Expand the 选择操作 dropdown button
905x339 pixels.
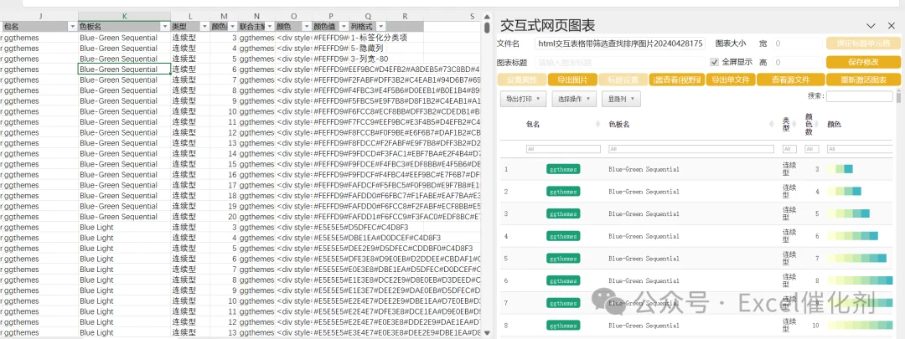point(574,99)
